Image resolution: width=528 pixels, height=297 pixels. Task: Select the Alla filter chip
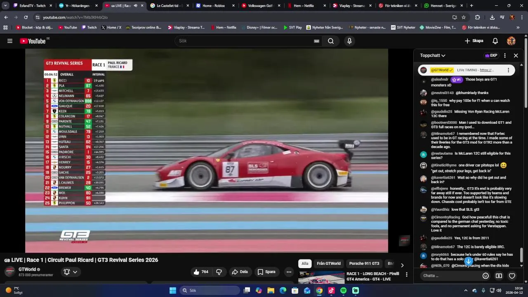(x=305, y=264)
